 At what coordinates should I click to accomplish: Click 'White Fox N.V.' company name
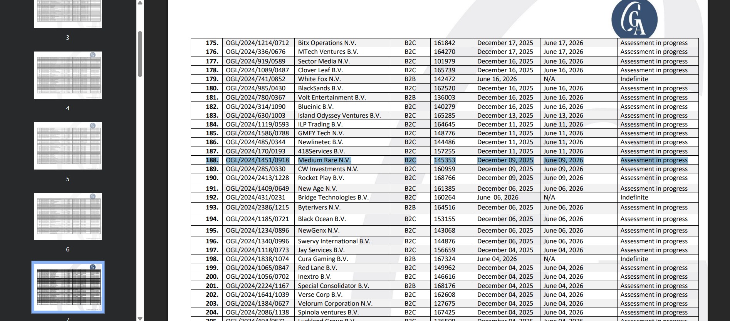(319, 79)
